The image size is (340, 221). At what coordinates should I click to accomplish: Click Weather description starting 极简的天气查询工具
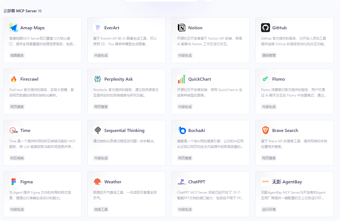(x=125, y=195)
